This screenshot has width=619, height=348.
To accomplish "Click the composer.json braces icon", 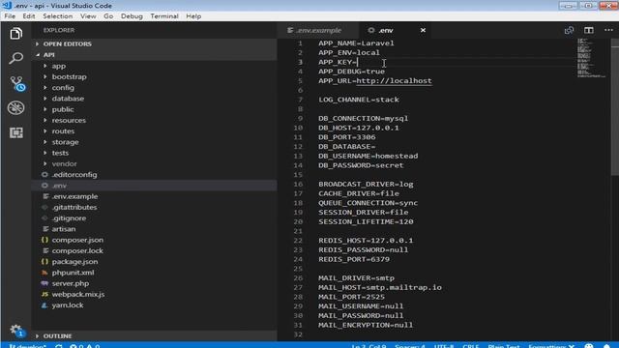I will point(44,240).
